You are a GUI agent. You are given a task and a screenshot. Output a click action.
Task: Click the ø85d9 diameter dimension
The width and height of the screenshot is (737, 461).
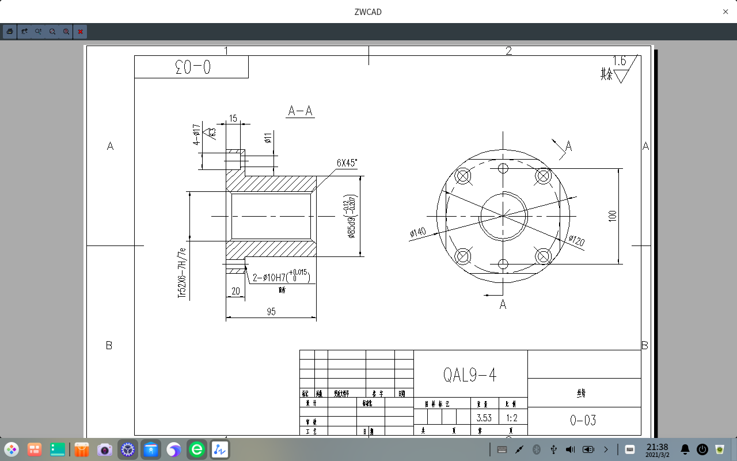(x=351, y=216)
